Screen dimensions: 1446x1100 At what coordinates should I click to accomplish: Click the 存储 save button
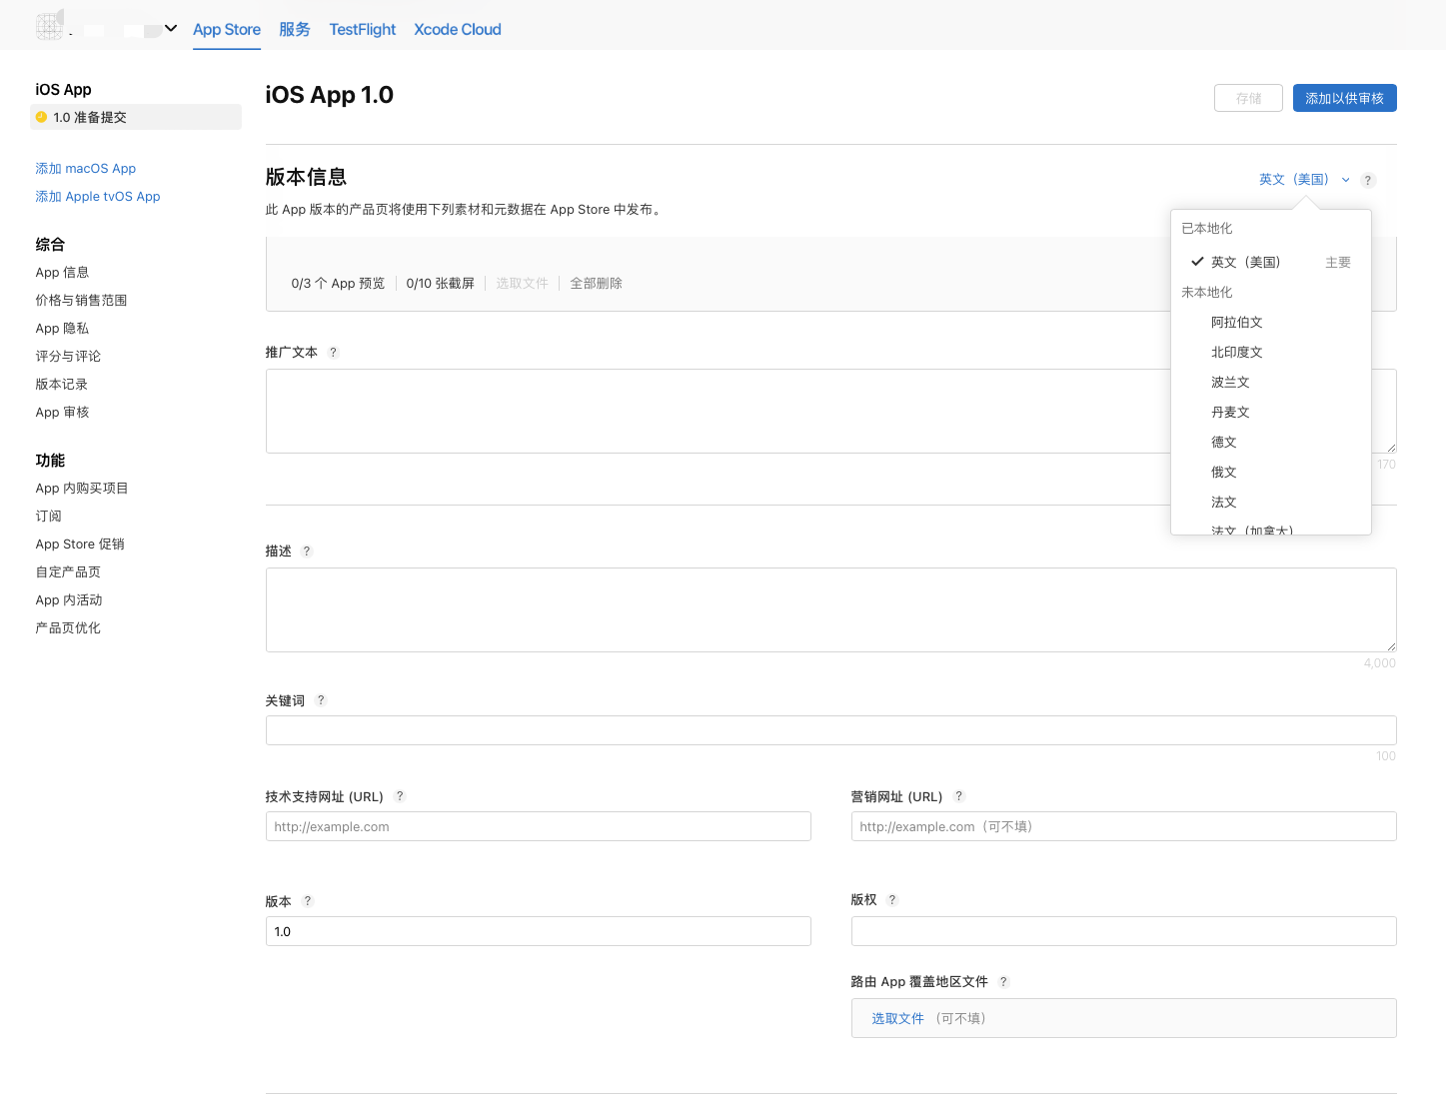tap(1248, 98)
